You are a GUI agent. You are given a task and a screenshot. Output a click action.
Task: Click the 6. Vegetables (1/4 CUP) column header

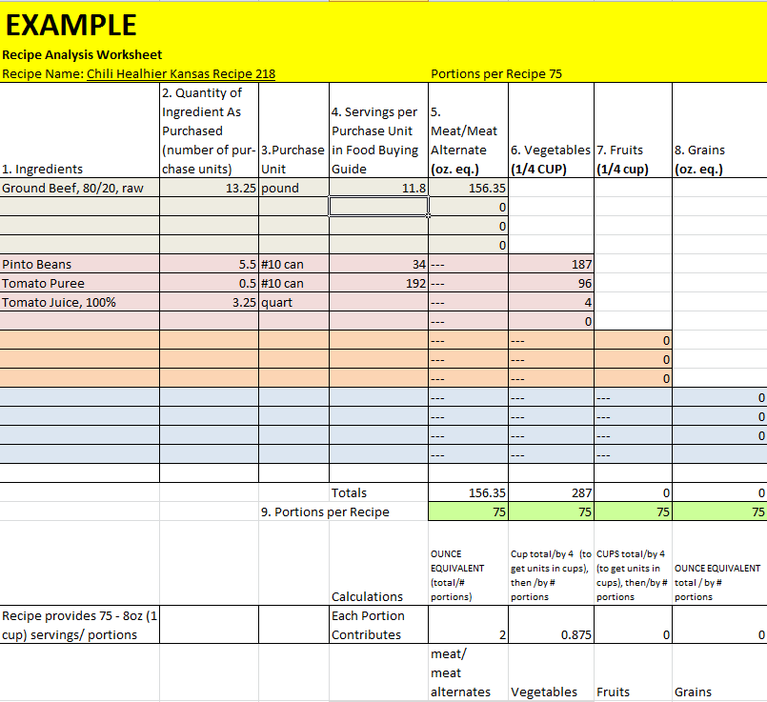click(551, 159)
